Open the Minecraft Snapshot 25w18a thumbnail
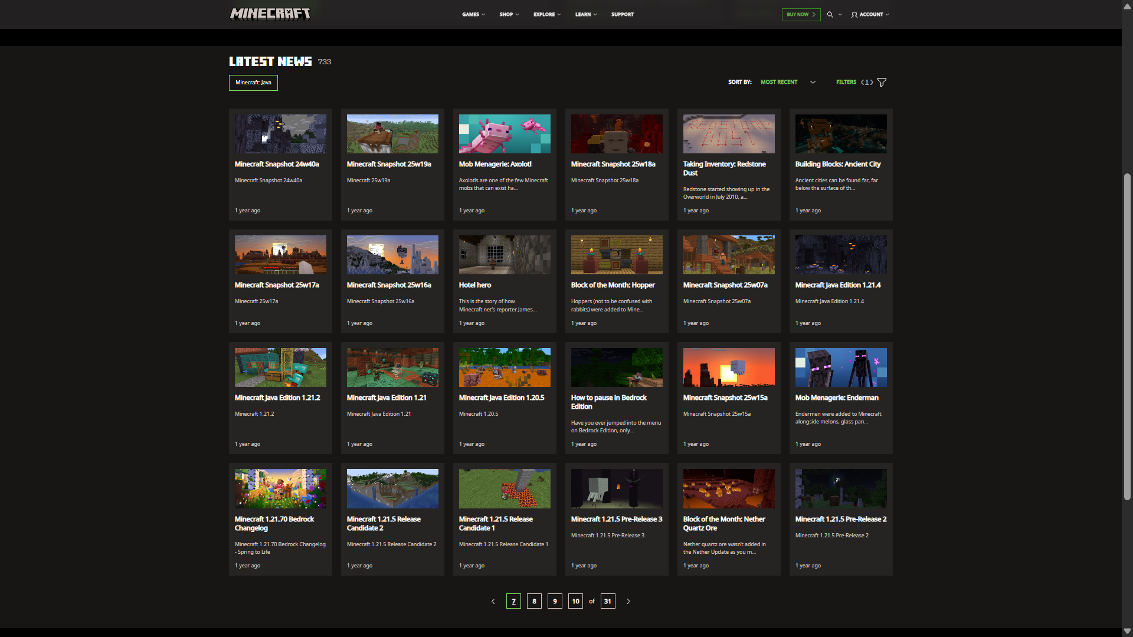 pyautogui.click(x=617, y=134)
